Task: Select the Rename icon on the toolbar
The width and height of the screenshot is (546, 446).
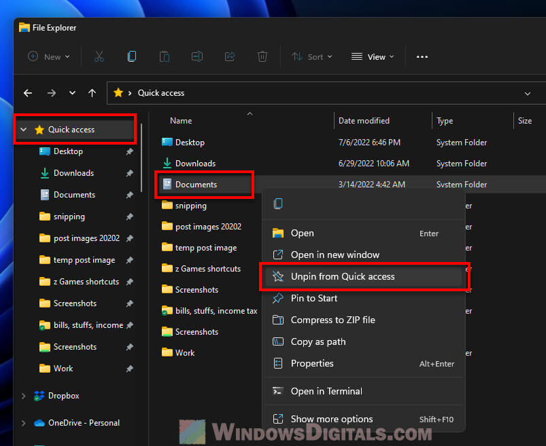Action: (x=197, y=56)
